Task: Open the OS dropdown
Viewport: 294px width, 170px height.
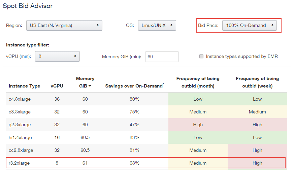Action: 157,25
